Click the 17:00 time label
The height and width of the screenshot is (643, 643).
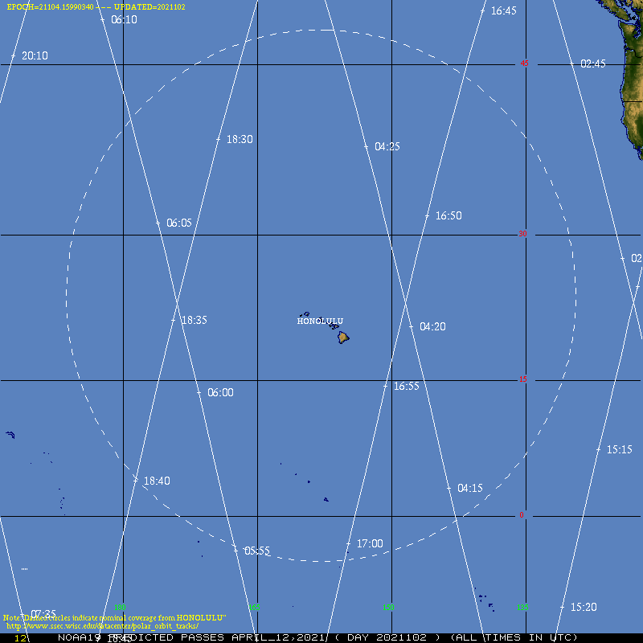pos(370,544)
